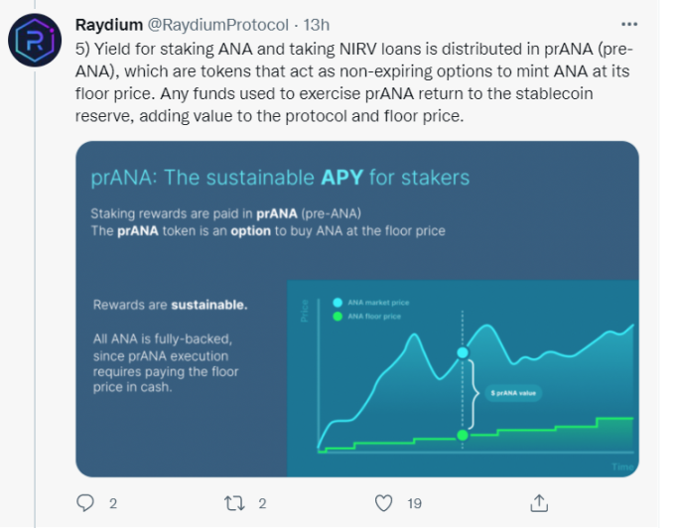Click the share tweet icon
The image size is (680, 528).
point(538,502)
